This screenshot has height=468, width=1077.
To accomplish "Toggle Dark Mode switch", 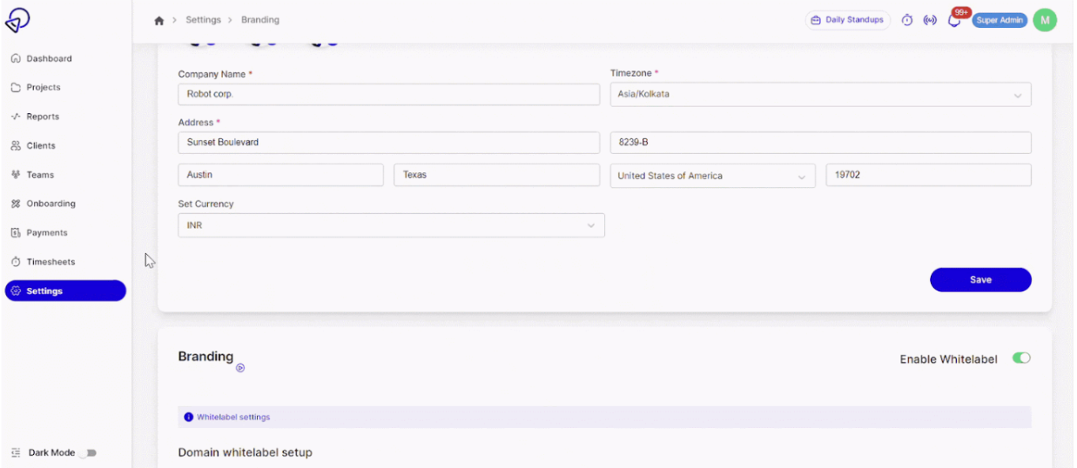I will pyautogui.click(x=89, y=452).
